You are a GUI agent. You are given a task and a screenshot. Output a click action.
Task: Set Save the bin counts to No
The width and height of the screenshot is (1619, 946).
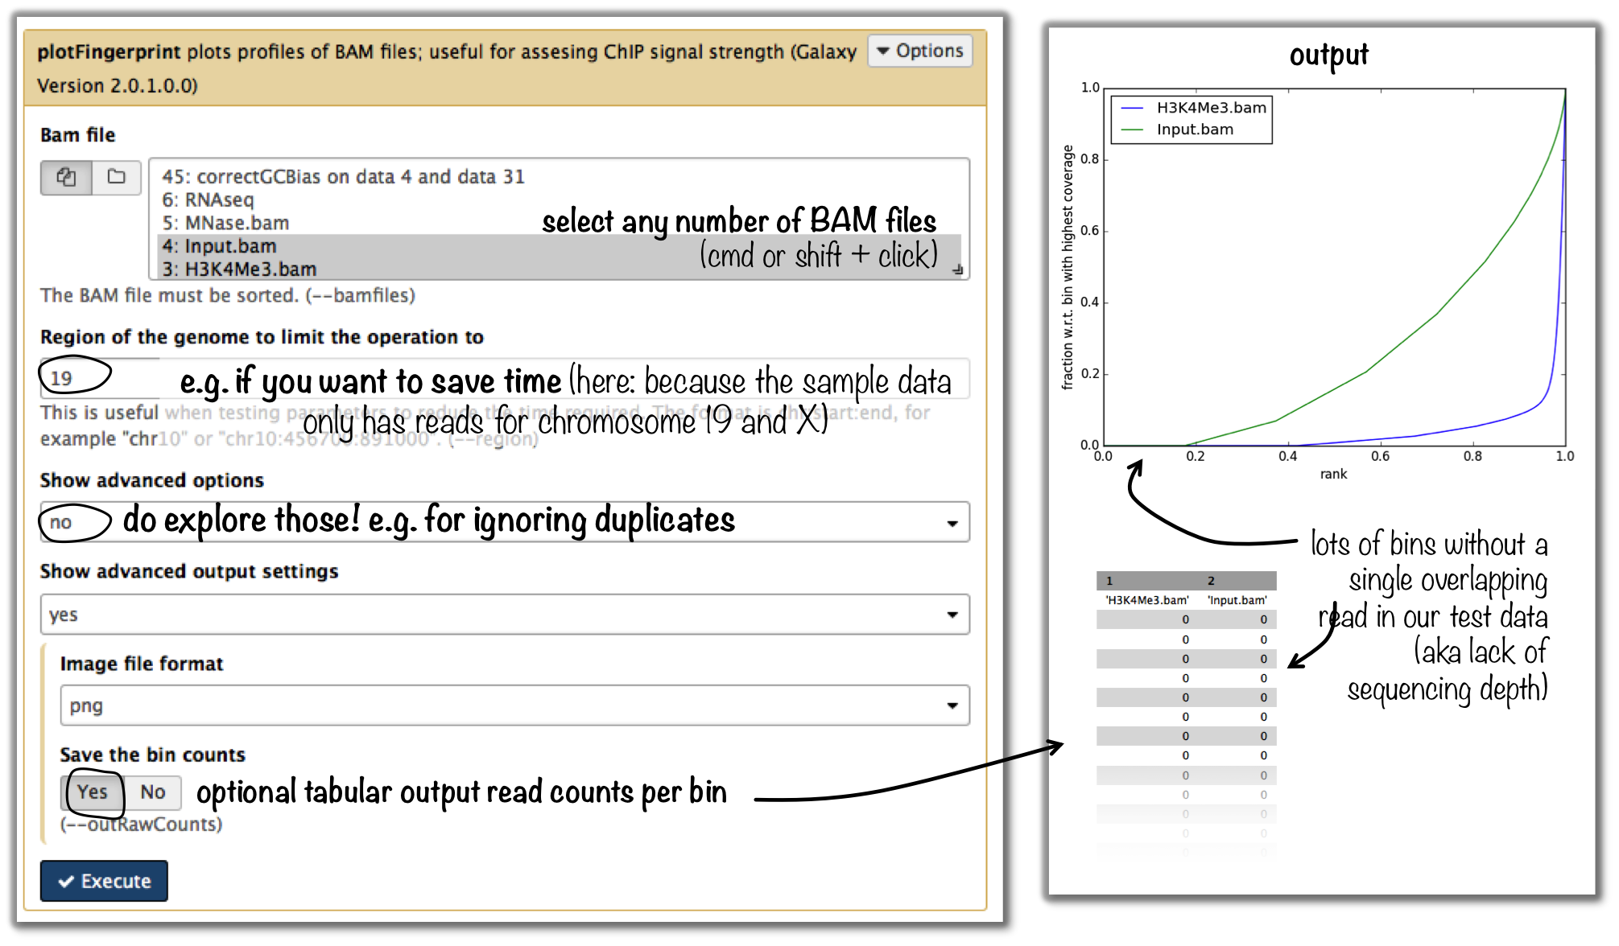tap(153, 792)
